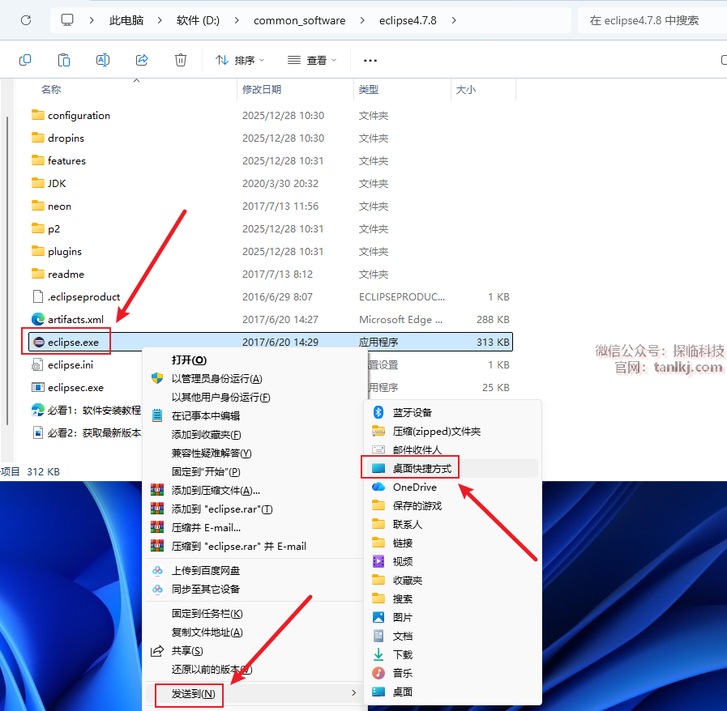
Task: Choose 共享(S) in context menu
Action: 187,651
